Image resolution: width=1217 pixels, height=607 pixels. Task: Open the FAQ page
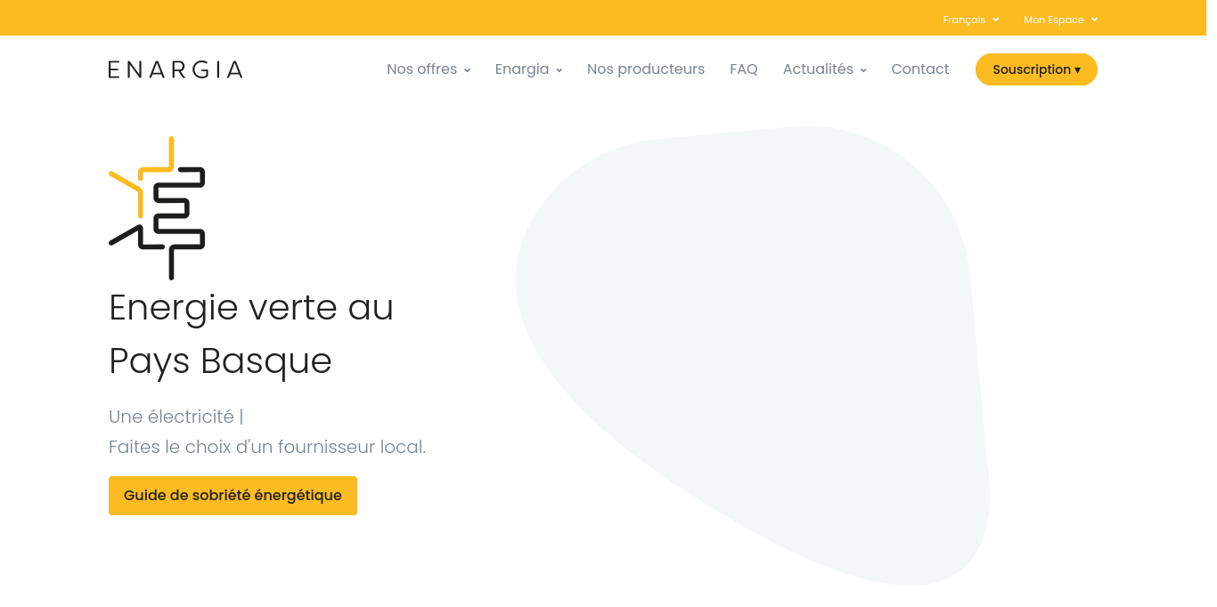[743, 69]
